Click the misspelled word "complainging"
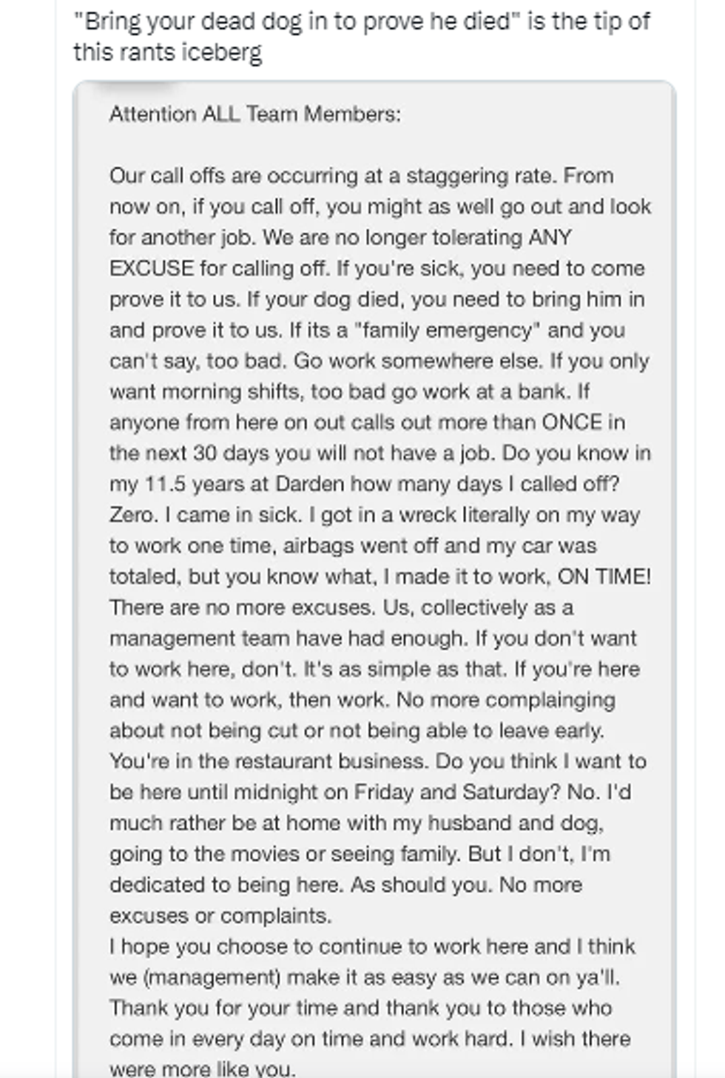This screenshot has width=725, height=1078. [550, 700]
